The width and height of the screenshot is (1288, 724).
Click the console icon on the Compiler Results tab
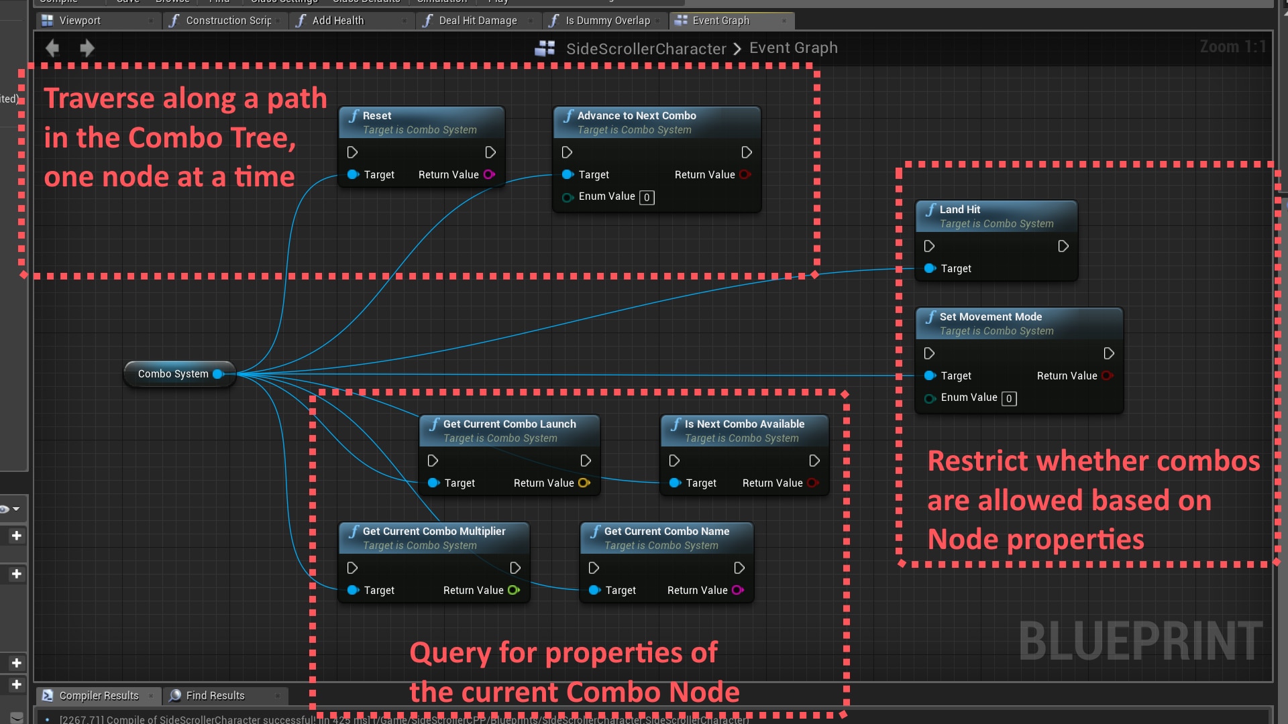coord(47,696)
